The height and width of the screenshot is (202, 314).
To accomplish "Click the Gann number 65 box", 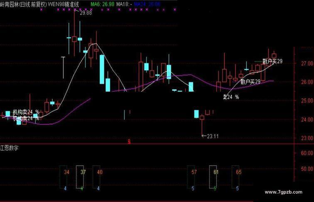I will pyautogui.click(x=235, y=177).
